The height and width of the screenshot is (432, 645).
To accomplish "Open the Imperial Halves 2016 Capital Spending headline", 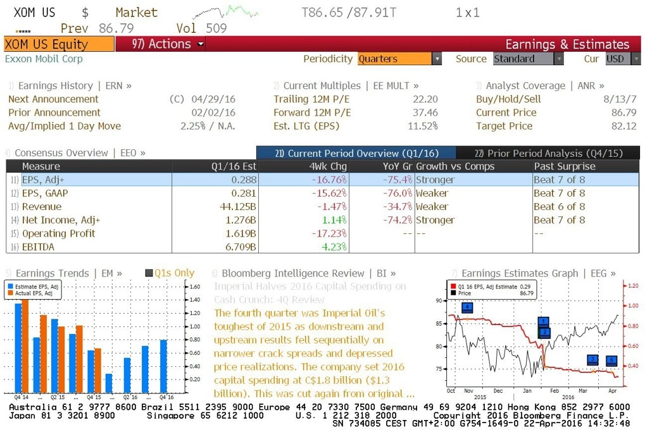I will 310,293.
